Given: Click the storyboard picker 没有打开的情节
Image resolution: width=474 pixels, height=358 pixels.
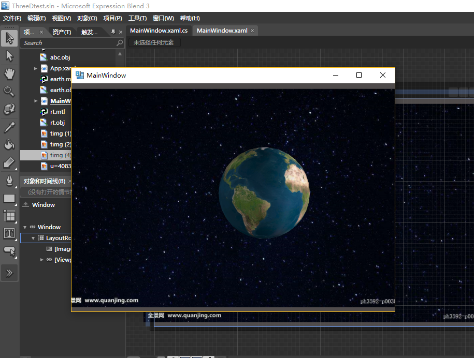Looking at the screenshot, I should pyautogui.click(x=46, y=192).
